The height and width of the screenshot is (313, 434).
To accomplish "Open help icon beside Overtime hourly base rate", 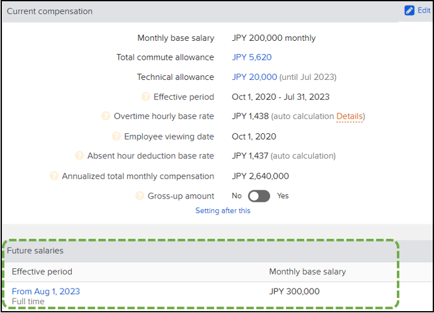I will (106, 116).
